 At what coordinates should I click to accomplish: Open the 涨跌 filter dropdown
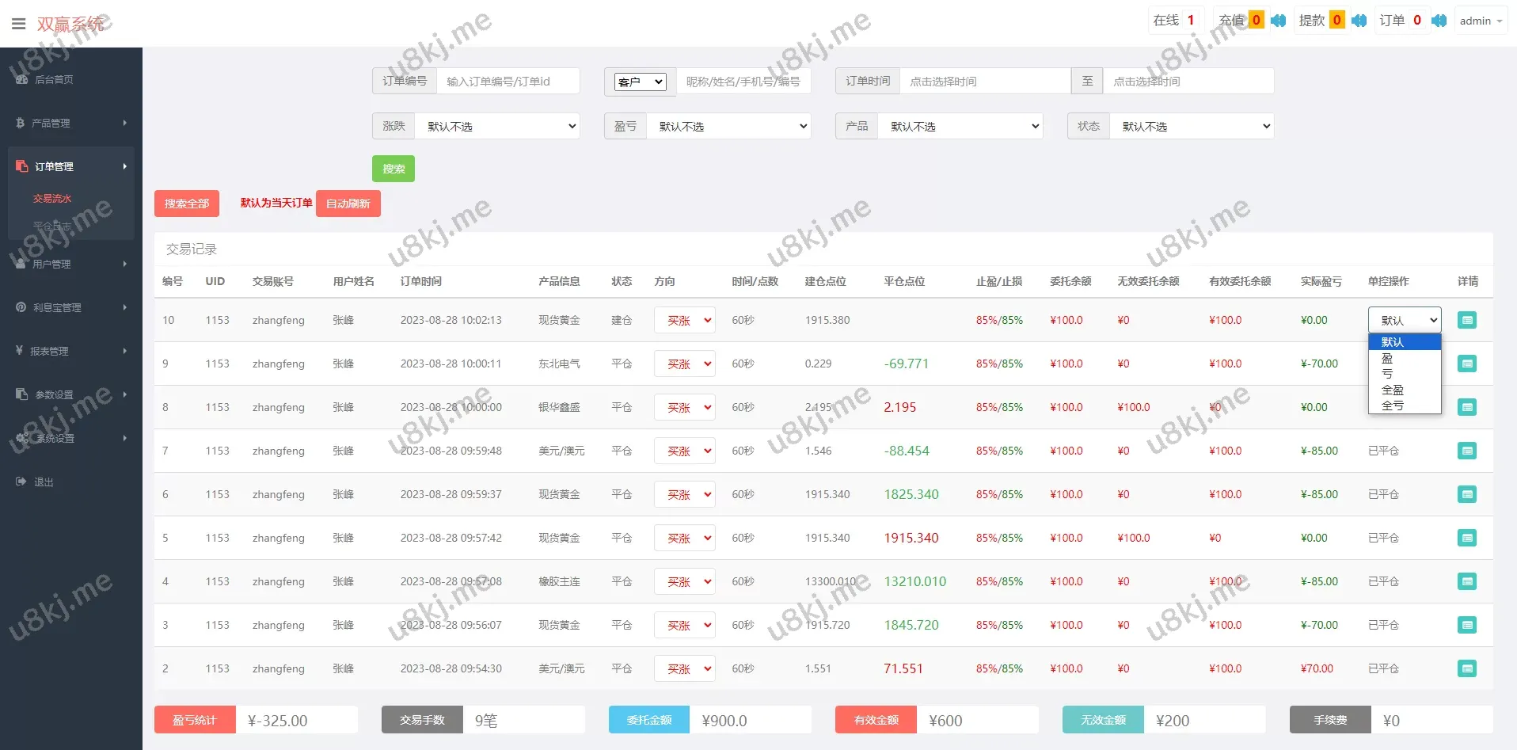coord(497,127)
